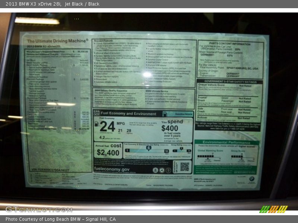The height and width of the screenshot is (223, 298).
Task: Click the '$400' fuel cost figure
Action: [170, 128]
